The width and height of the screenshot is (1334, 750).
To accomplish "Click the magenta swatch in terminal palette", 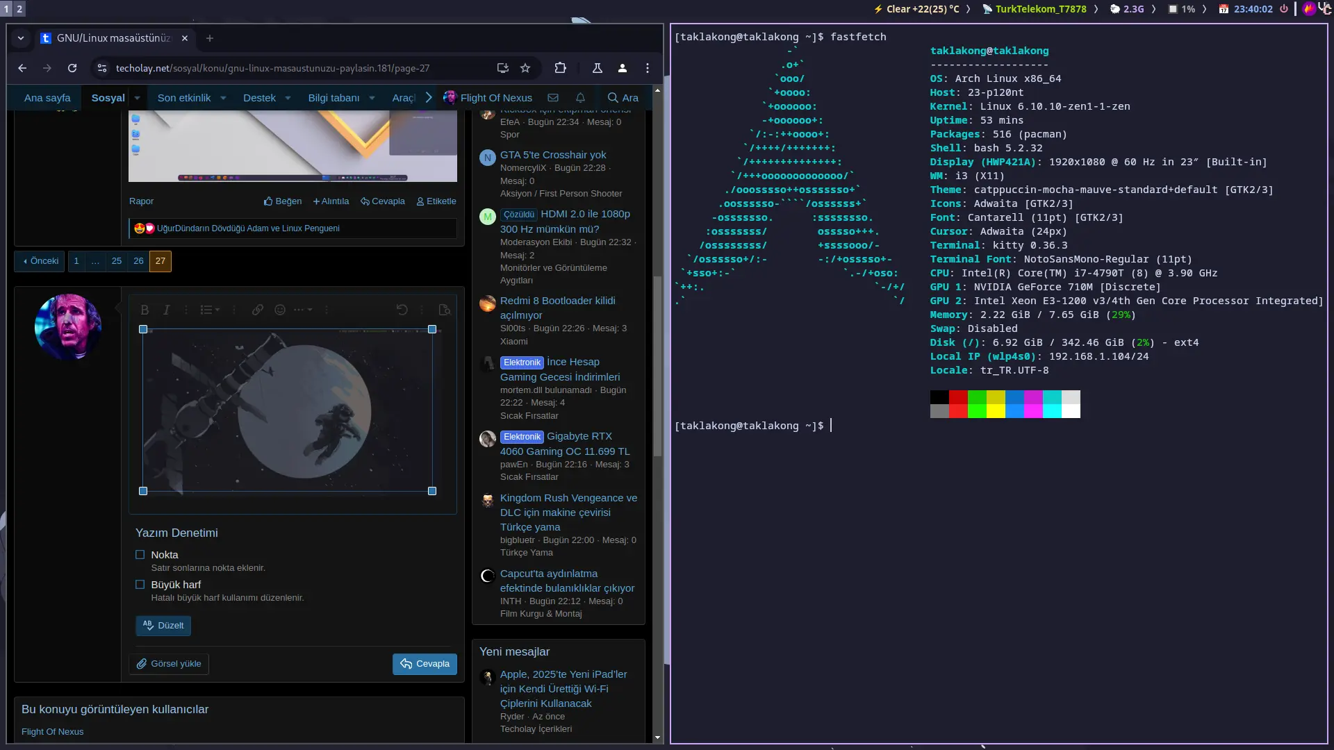I will 1033,397.
